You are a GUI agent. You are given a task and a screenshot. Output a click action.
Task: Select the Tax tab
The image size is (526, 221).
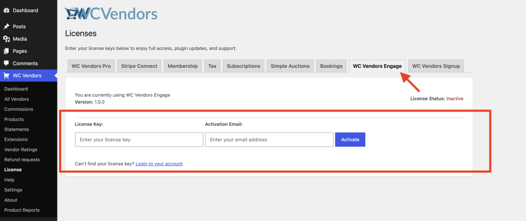[x=212, y=66]
